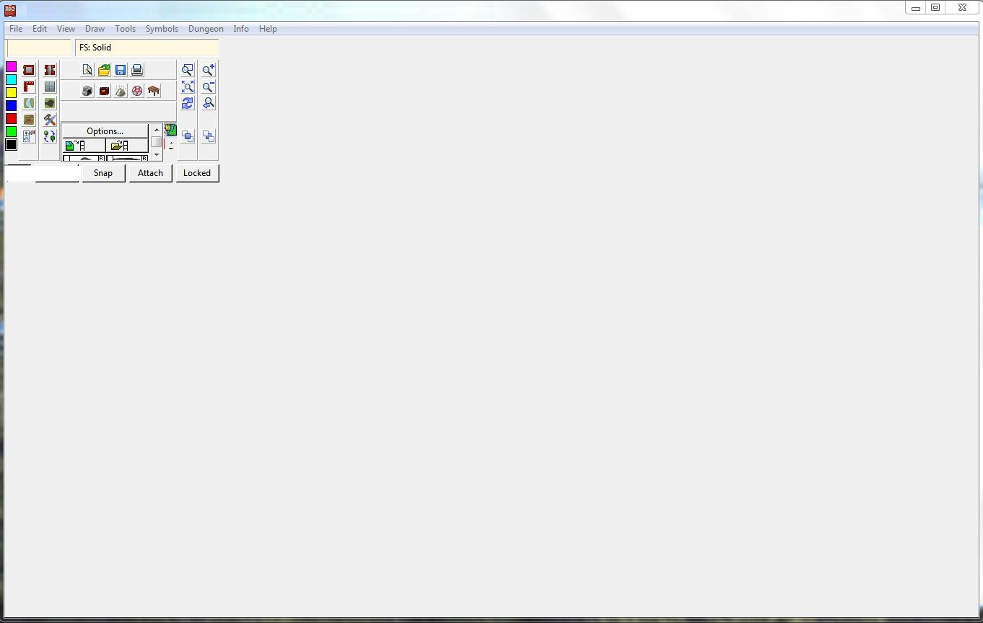Click the bring to front icon
The image size is (983, 623).
(188, 136)
